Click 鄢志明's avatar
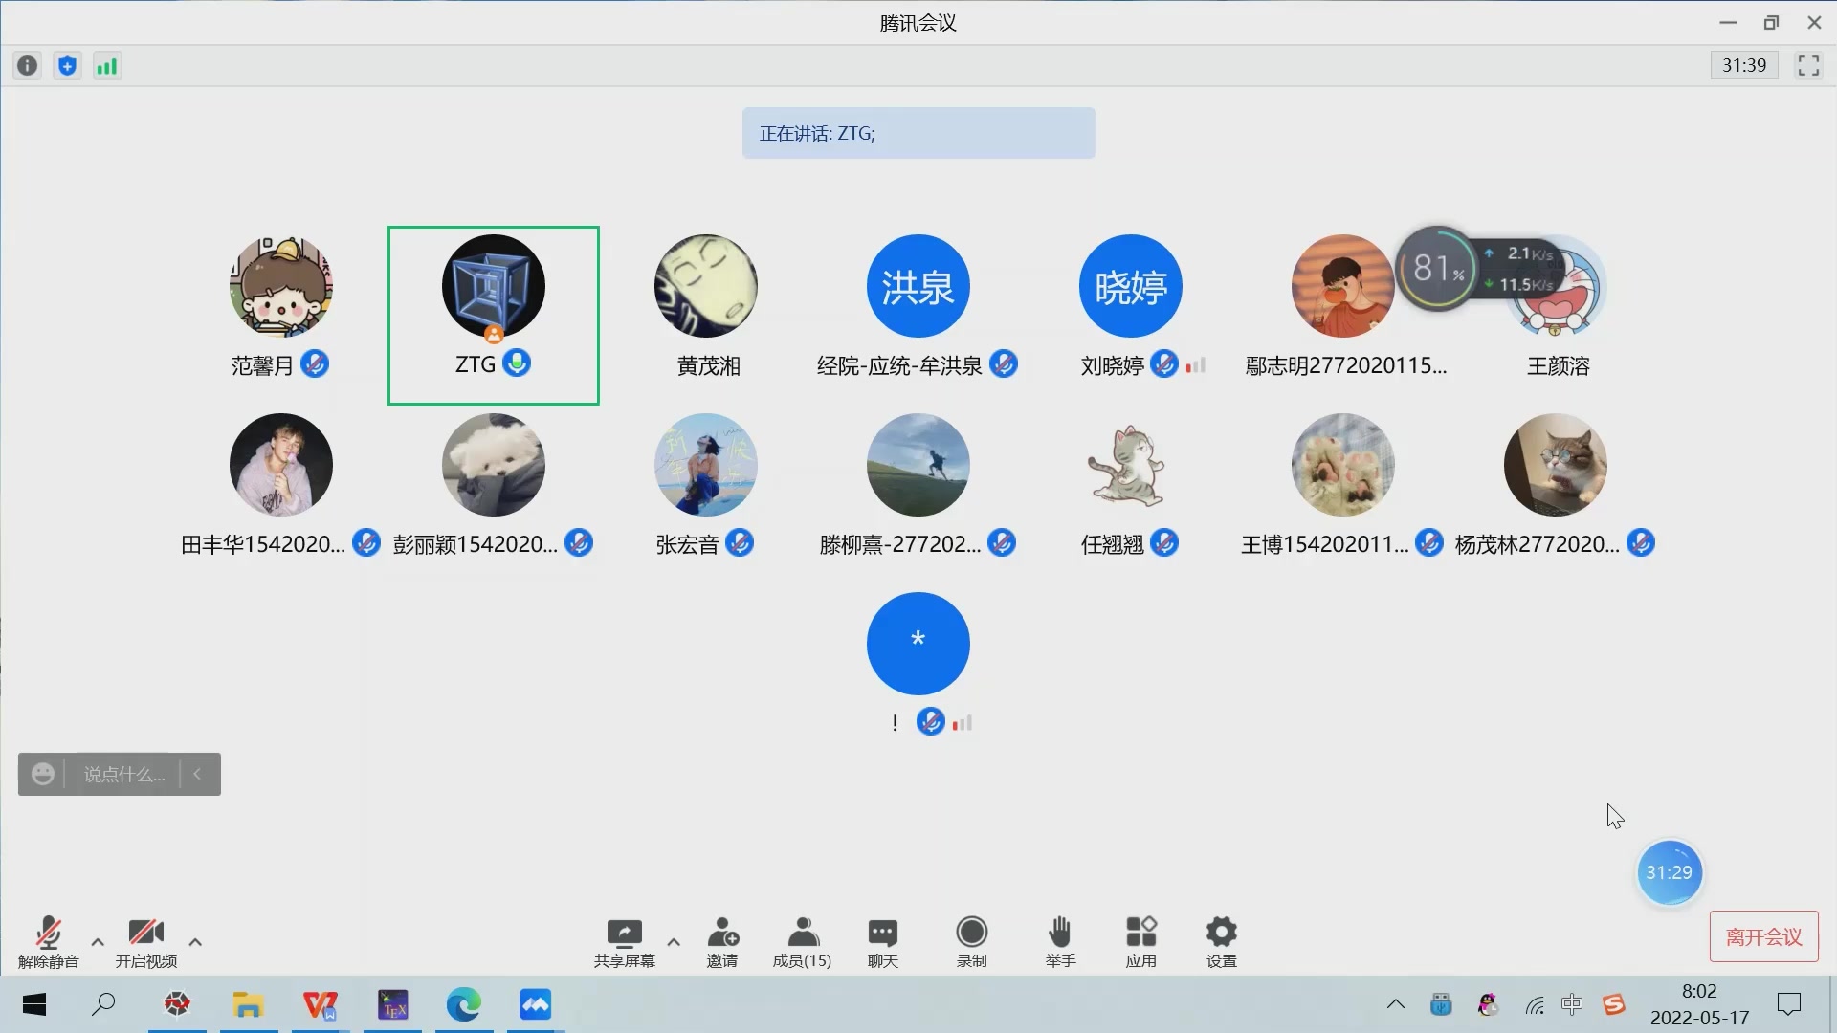This screenshot has width=1837, height=1033. click(1343, 286)
